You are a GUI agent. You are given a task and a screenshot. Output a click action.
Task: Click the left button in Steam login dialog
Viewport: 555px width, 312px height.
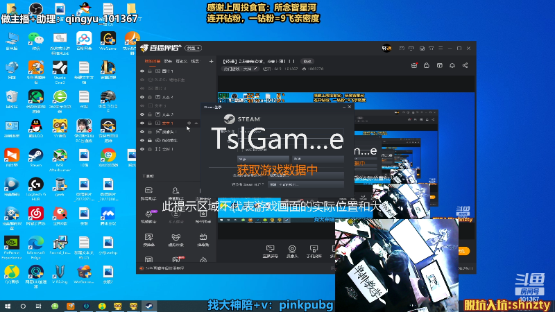click(264, 159)
